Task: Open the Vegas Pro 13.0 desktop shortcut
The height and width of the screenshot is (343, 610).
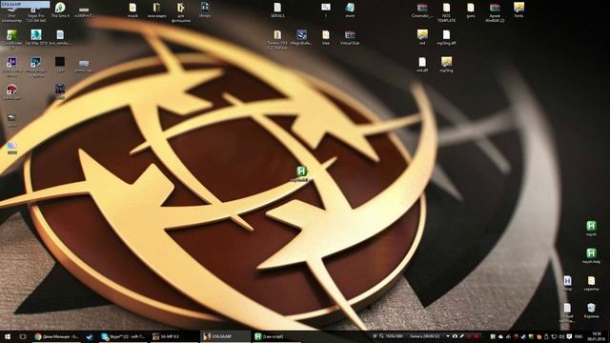Action: pos(36,13)
